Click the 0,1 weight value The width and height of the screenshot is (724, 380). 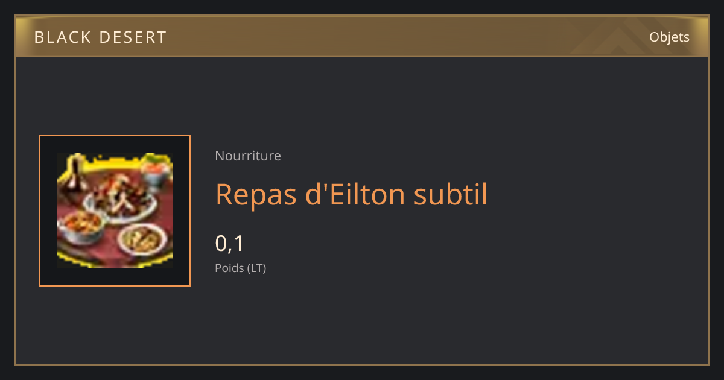coord(229,243)
